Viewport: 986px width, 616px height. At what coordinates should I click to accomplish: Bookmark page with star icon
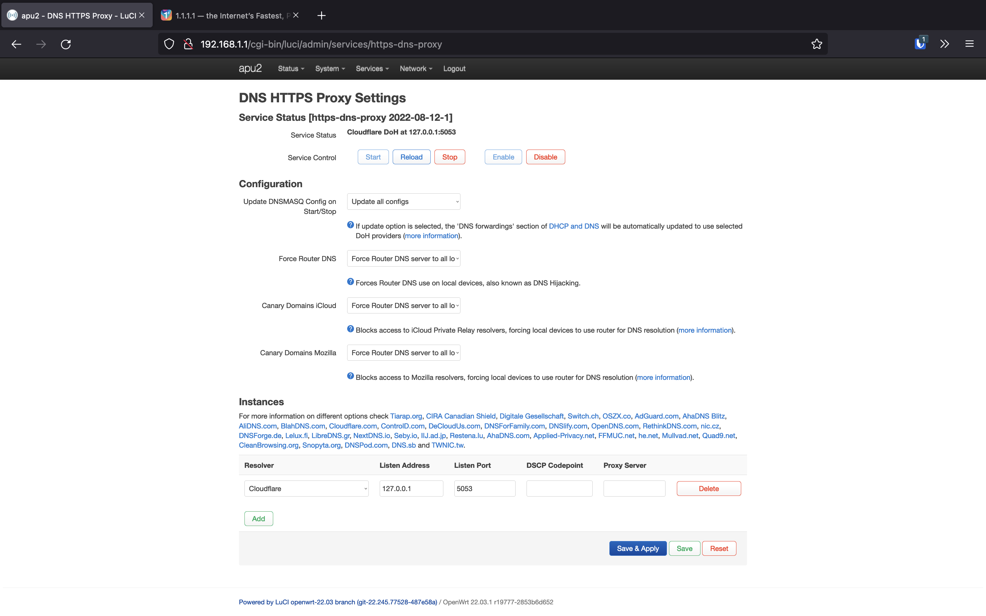tap(817, 44)
